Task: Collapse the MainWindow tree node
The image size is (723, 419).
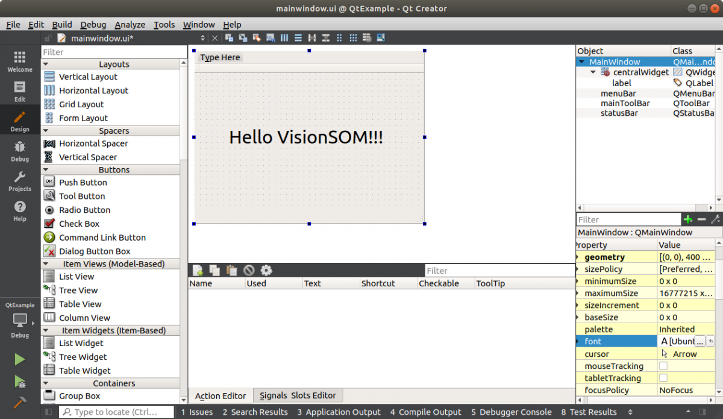Action: pyautogui.click(x=582, y=62)
